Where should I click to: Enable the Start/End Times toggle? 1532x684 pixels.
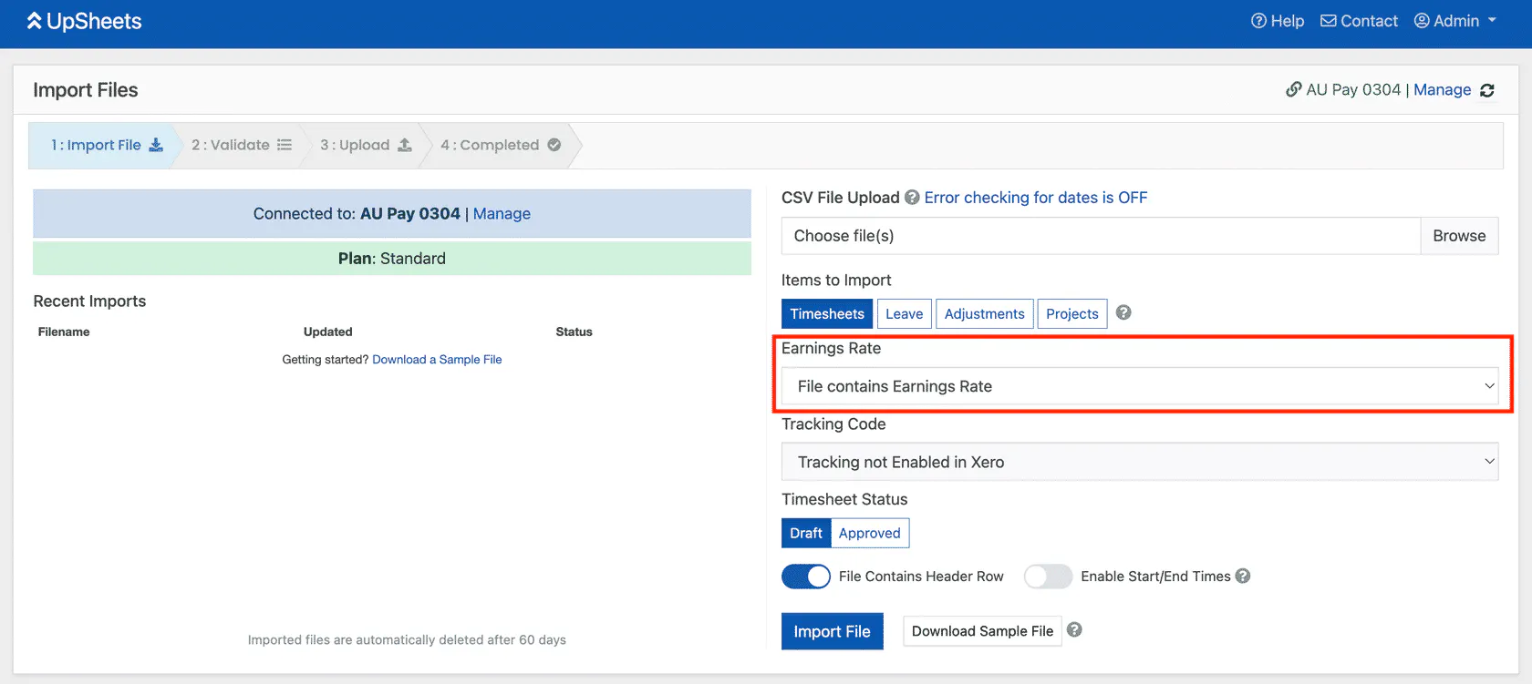tap(1048, 577)
